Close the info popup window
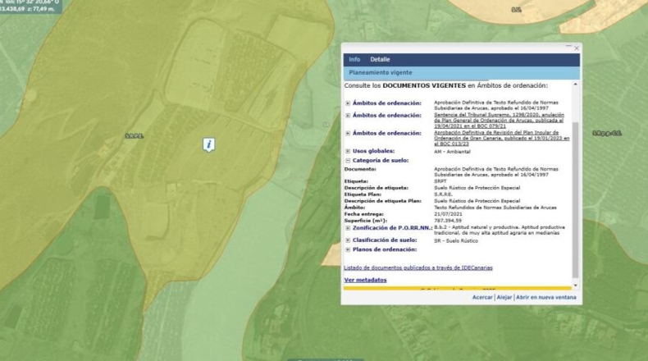 pyautogui.click(x=577, y=48)
